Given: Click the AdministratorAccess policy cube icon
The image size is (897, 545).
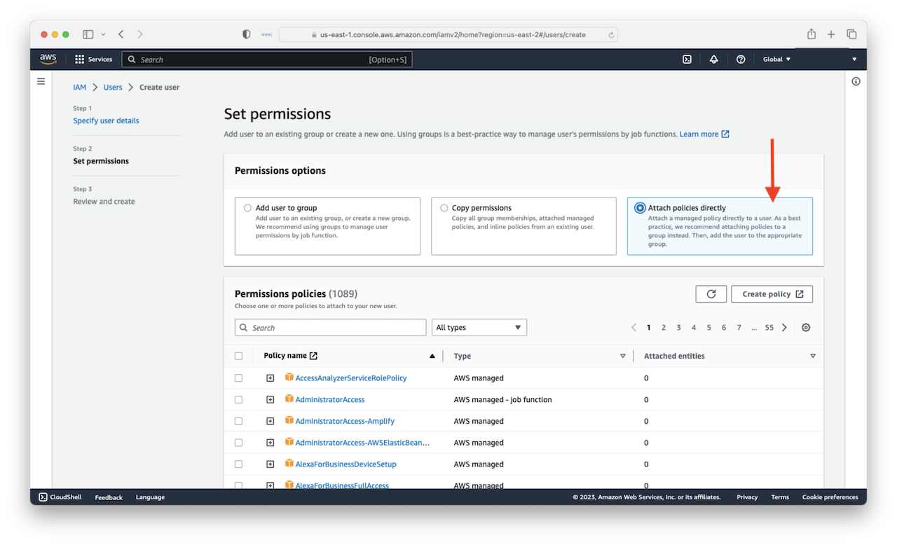Looking at the screenshot, I should 289,399.
